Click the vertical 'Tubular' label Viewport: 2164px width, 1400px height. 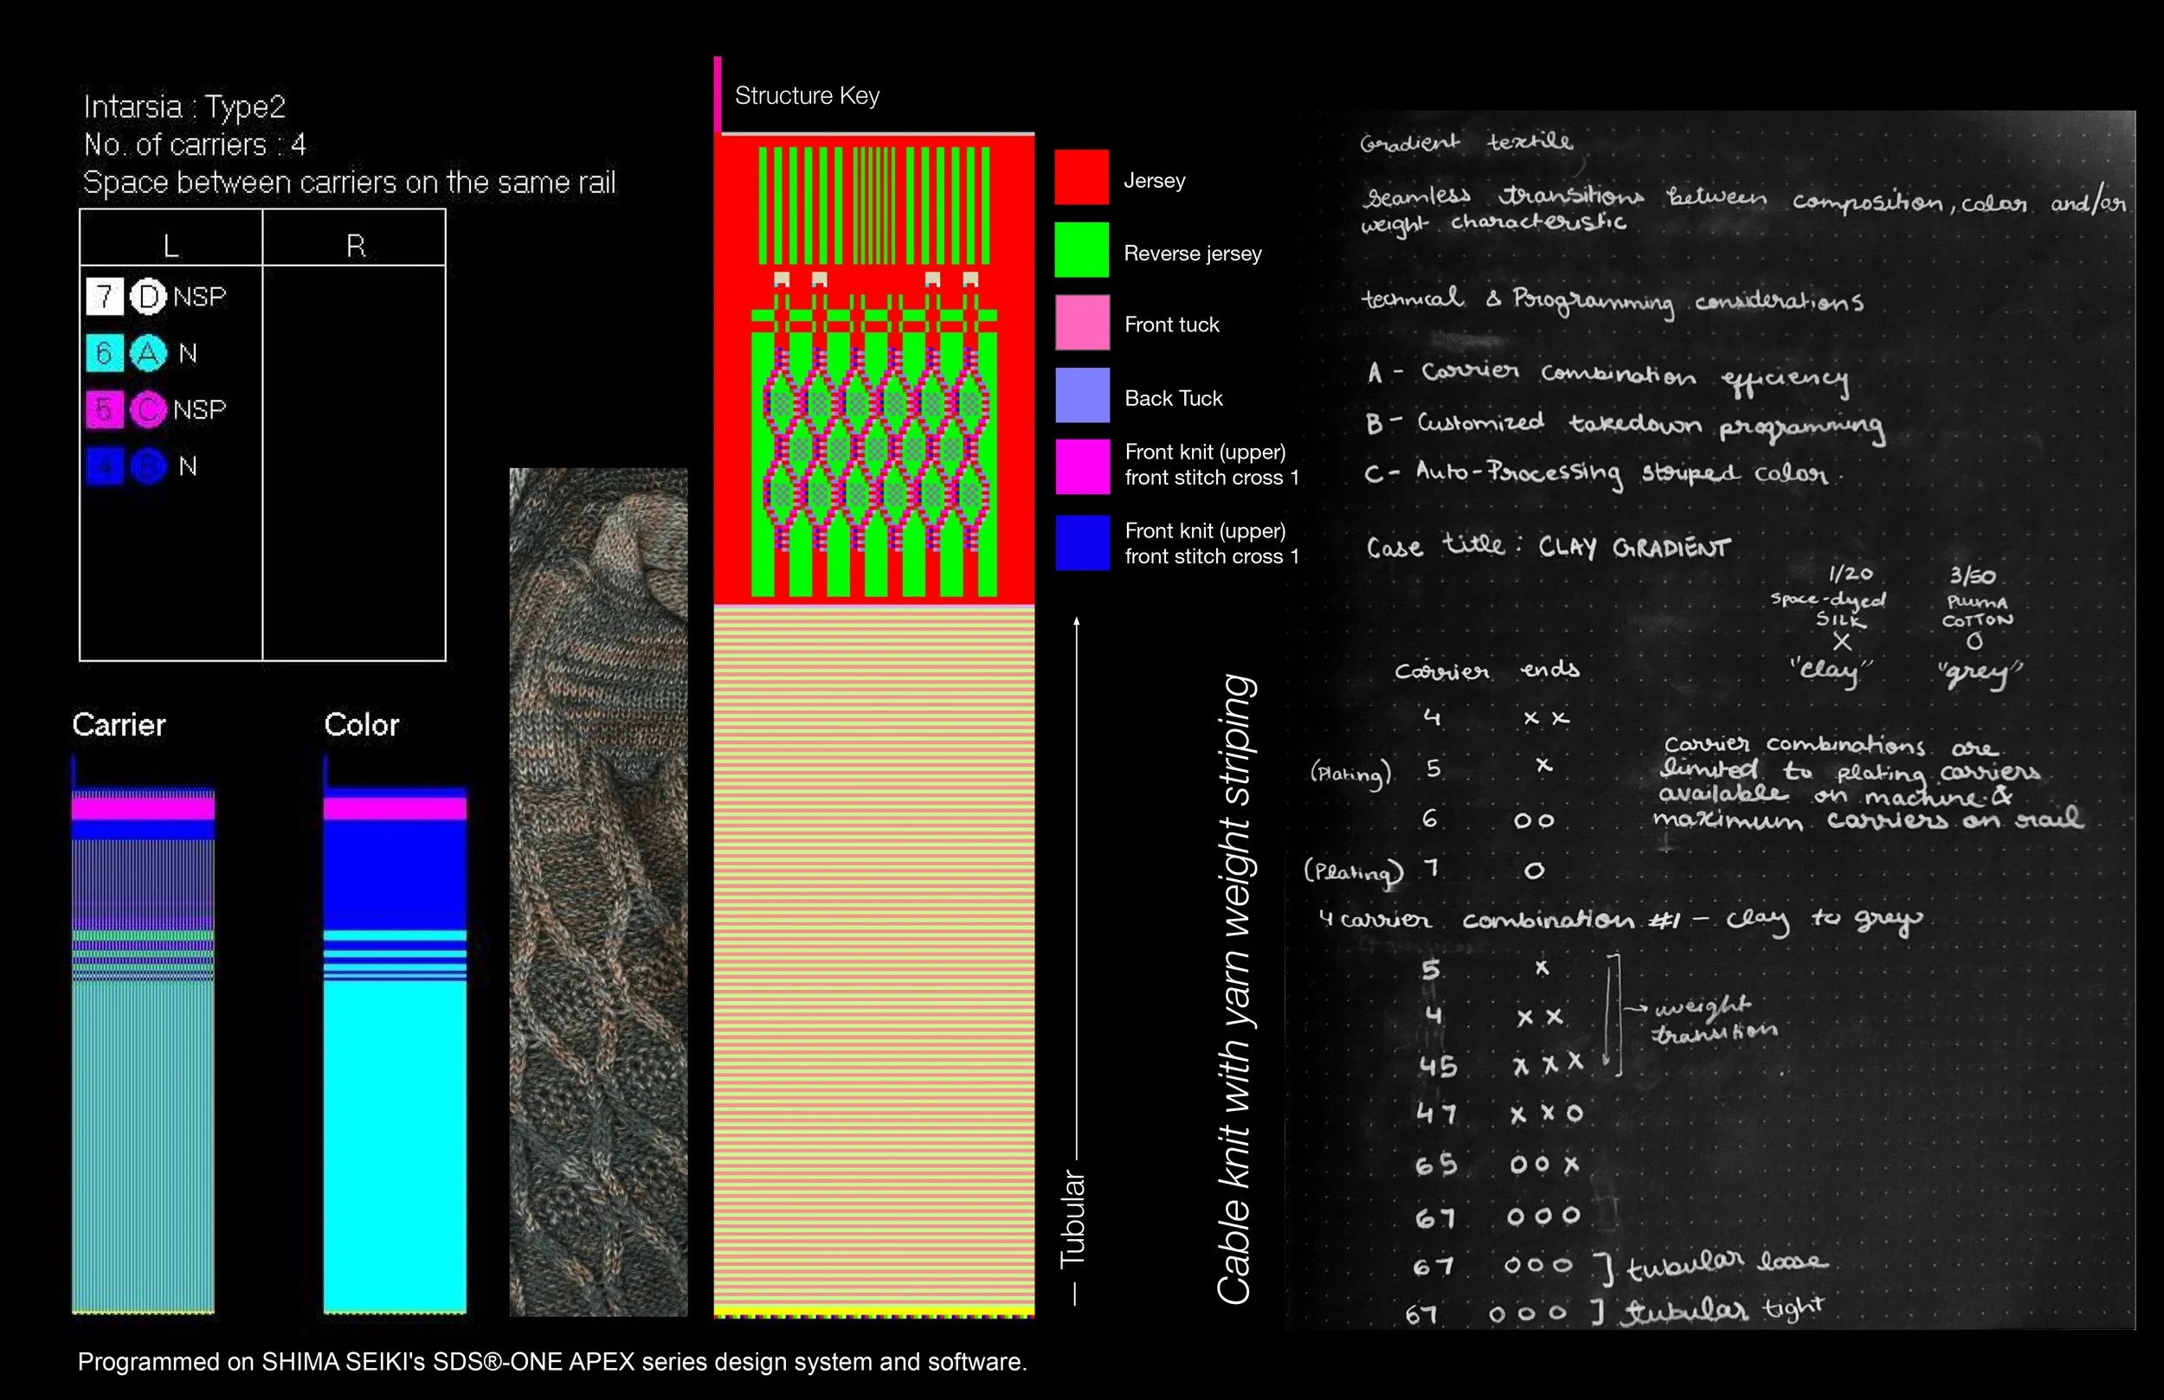point(1072,1220)
